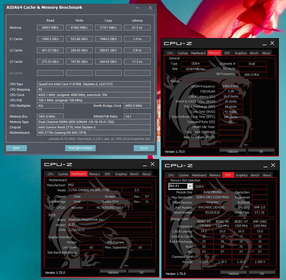Click L3 Cache Copy value 244.43 GB/s
This screenshot has width=286, height=280.
(x=108, y=62)
